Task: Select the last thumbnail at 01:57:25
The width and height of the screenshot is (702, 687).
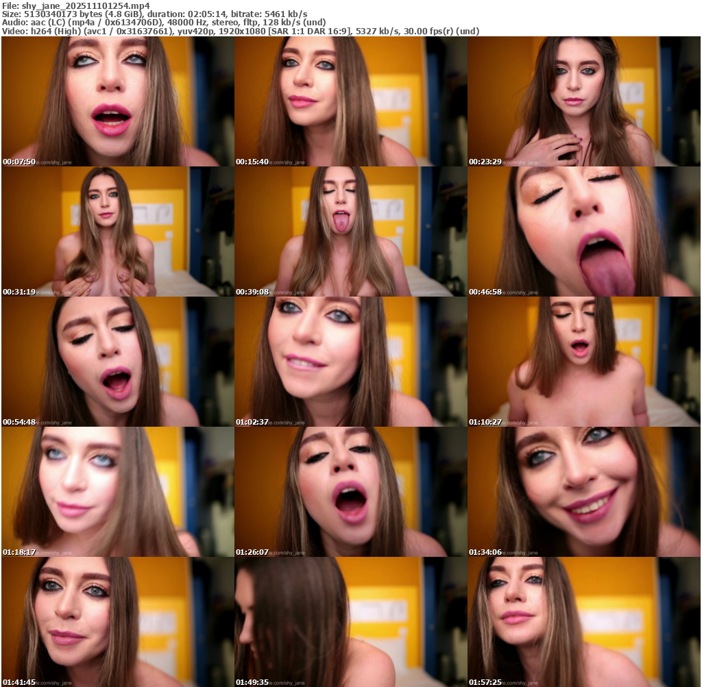Action: pos(583,622)
